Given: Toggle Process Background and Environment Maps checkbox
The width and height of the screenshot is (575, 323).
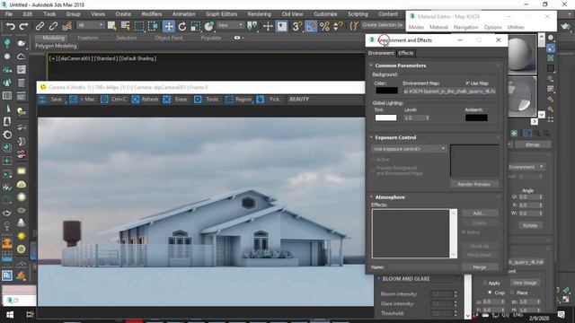Looking at the screenshot, I should click(374, 170).
